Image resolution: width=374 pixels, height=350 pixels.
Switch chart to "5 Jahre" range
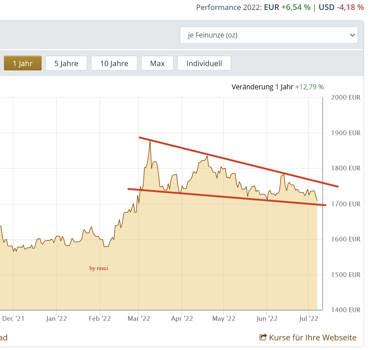click(66, 63)
